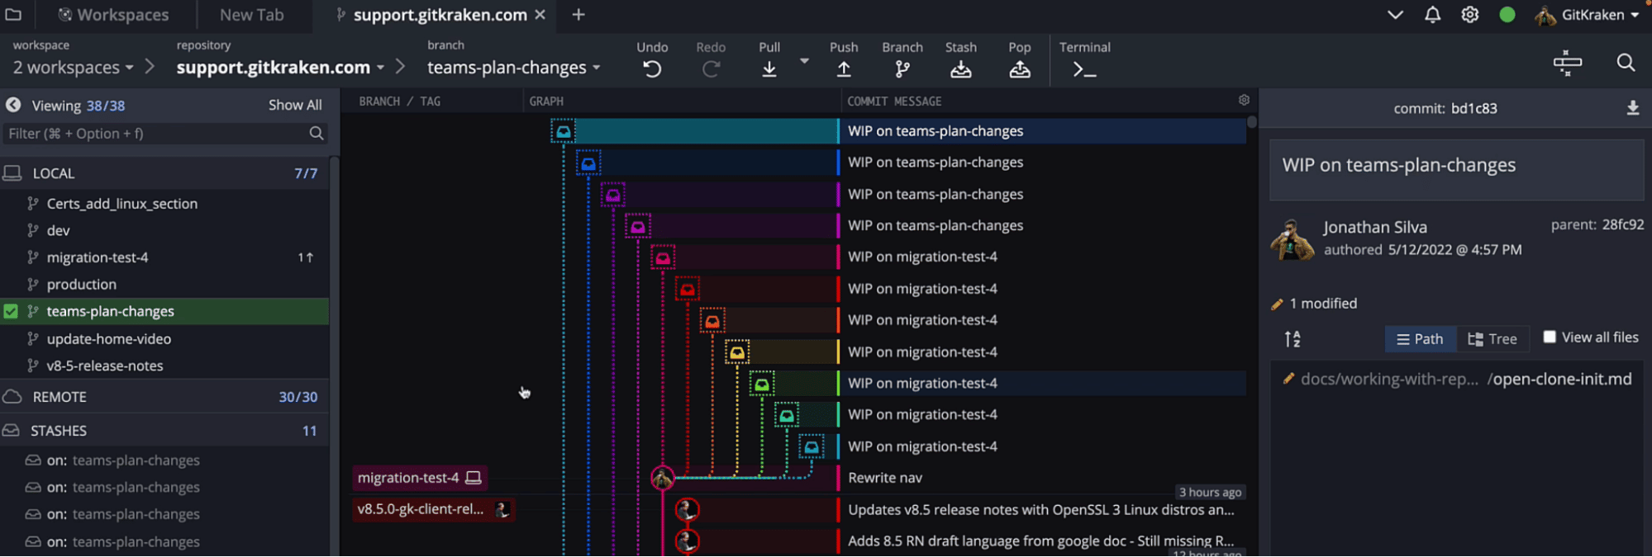The height and width of the screenshot is (557, 1652).
Task: Open the GitKraken profile dropdown
Action: (1587, 15)
